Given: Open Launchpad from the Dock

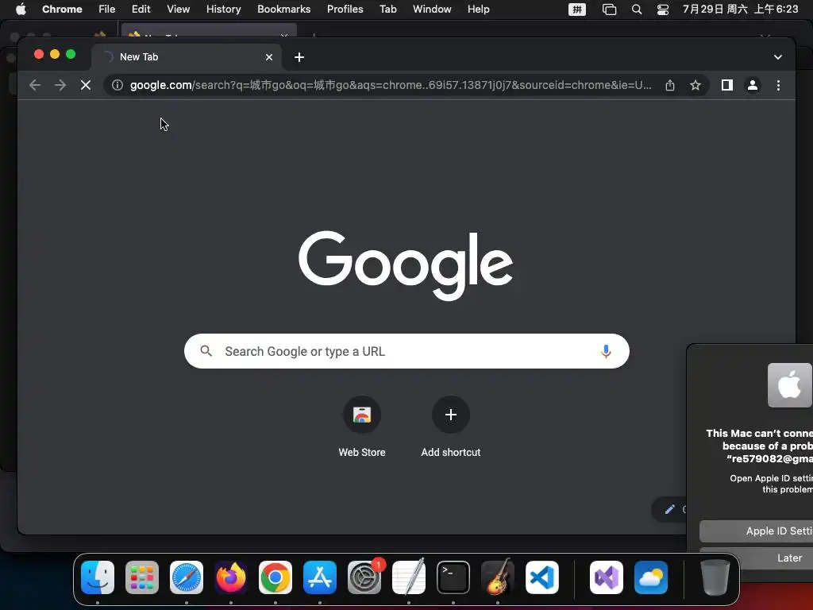Looking at the screenshot, I should pyautogui.click(x=142, y=577).
